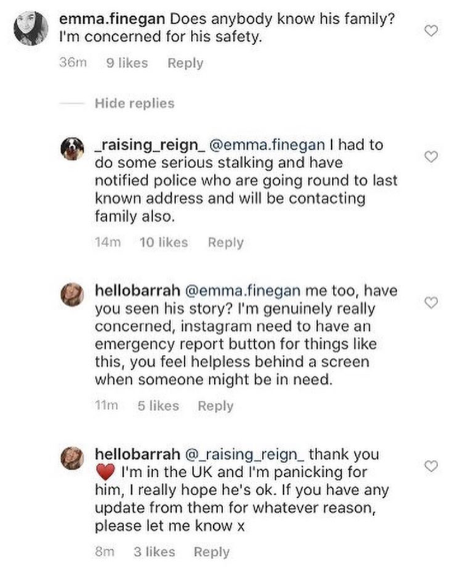The height and width of the screenshot is (576, 461).
Task: Open the @_raising_reign_ mention in the last reply
Action: click(244, 454)
